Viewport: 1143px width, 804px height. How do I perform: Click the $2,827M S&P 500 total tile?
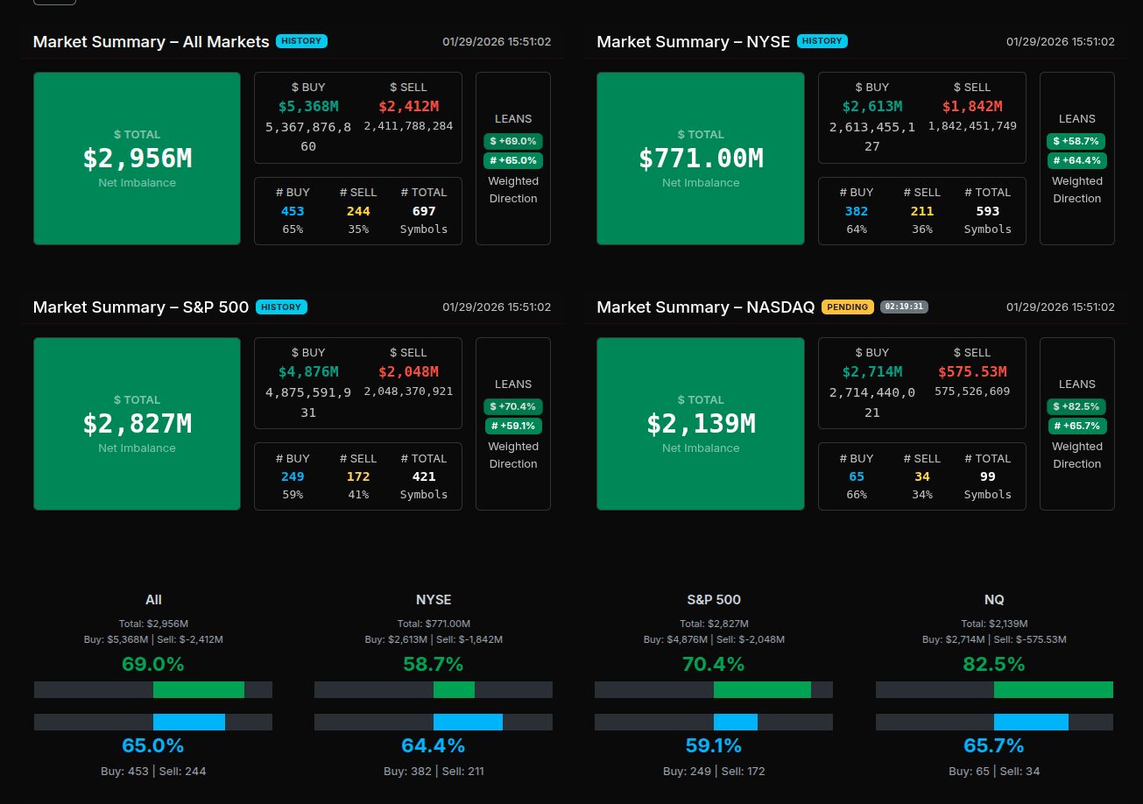click(x=137, y=424)
